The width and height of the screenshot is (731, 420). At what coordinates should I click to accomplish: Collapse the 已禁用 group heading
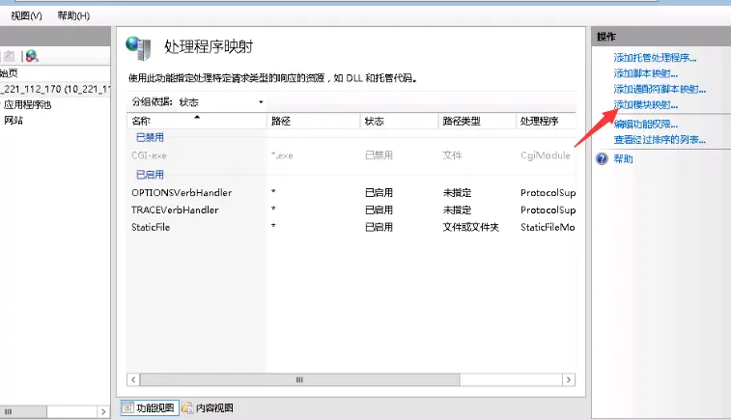pos(150,137)
